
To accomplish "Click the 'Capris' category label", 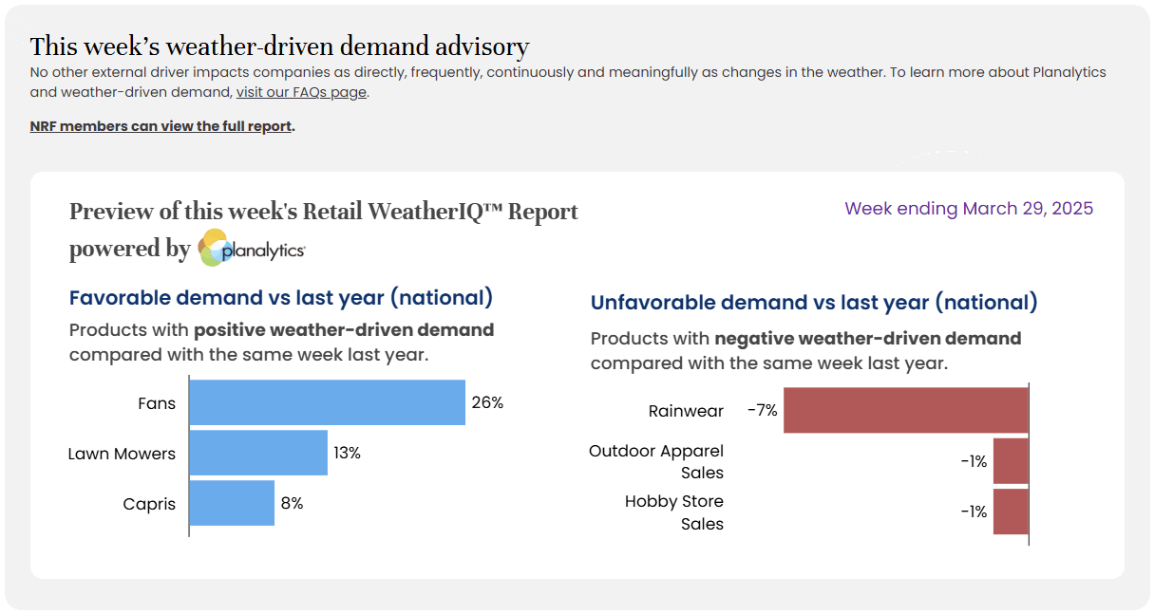I will [x=149, y=505].
